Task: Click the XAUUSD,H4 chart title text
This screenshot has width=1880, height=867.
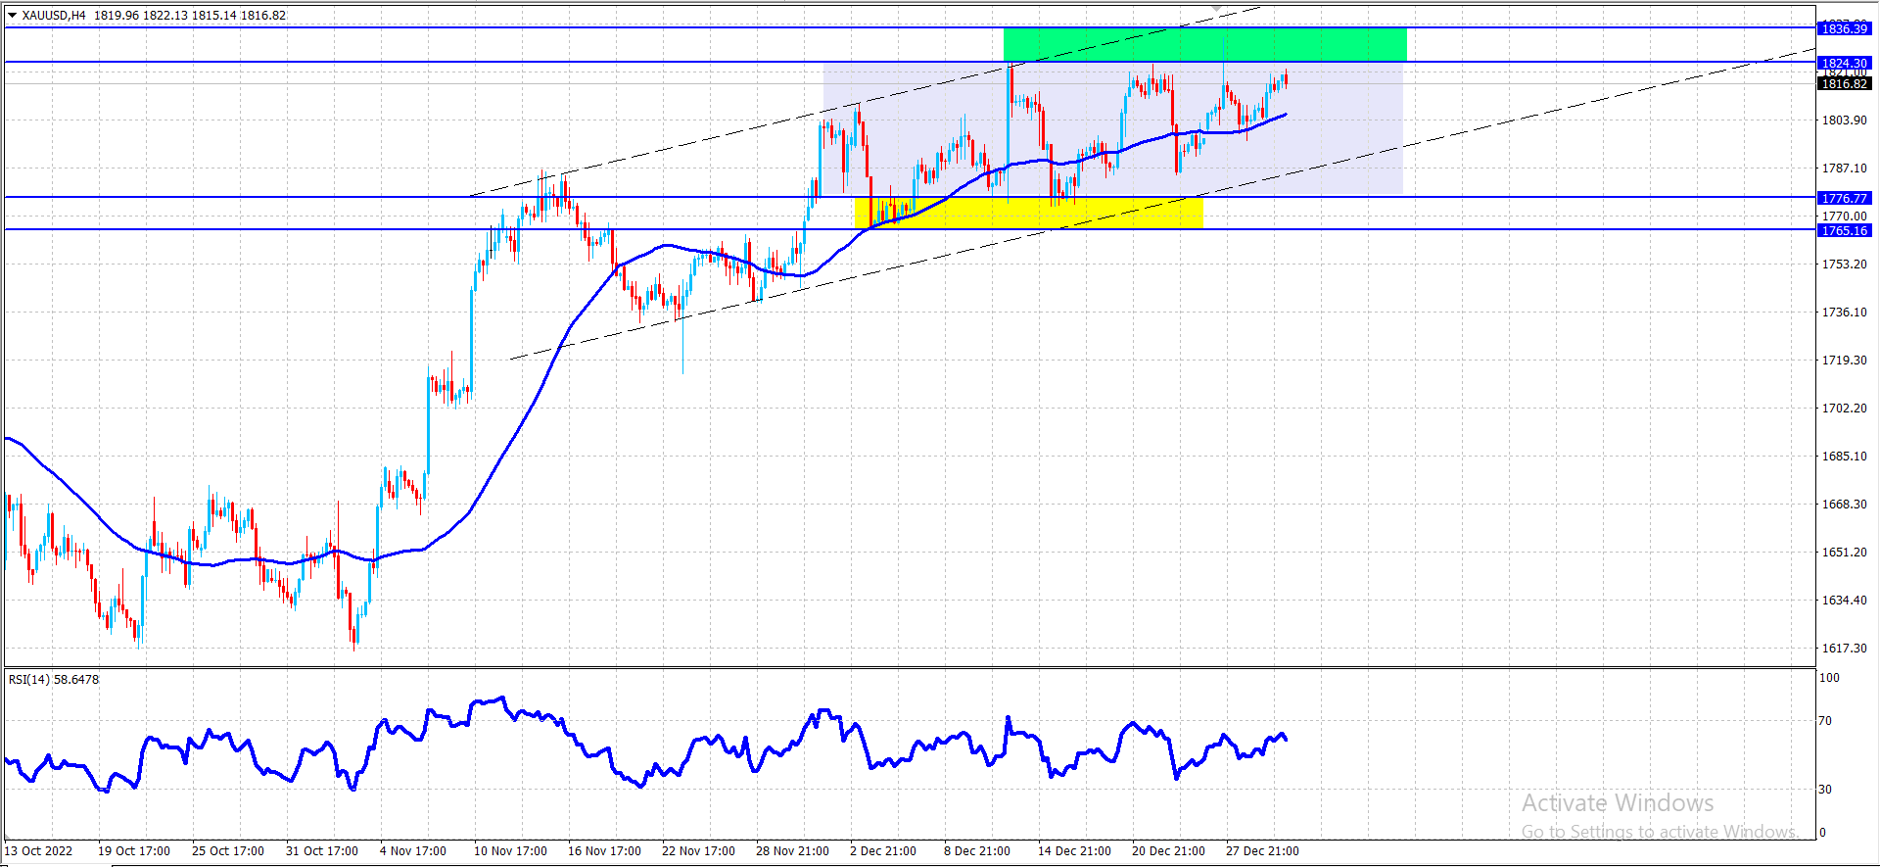Action: 54,15
